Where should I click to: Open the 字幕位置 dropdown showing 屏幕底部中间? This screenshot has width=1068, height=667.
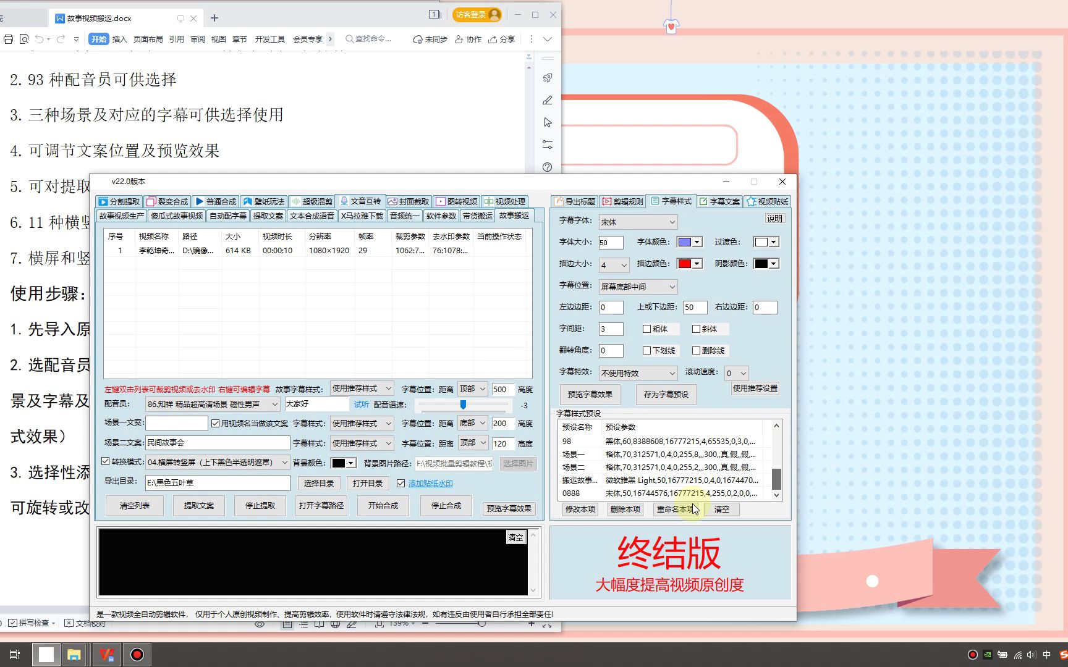(x=637, y=286)
